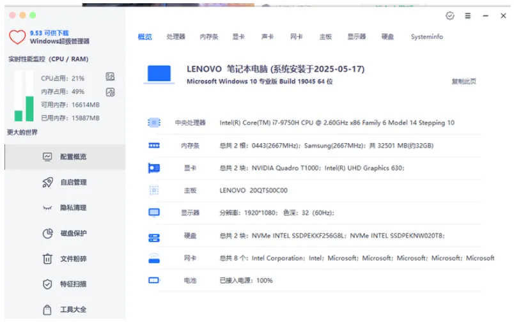The width and height of the screenshot is (514, 322).
Task: Click the 硬盘 disk icon
Action: tap(154, 238)
